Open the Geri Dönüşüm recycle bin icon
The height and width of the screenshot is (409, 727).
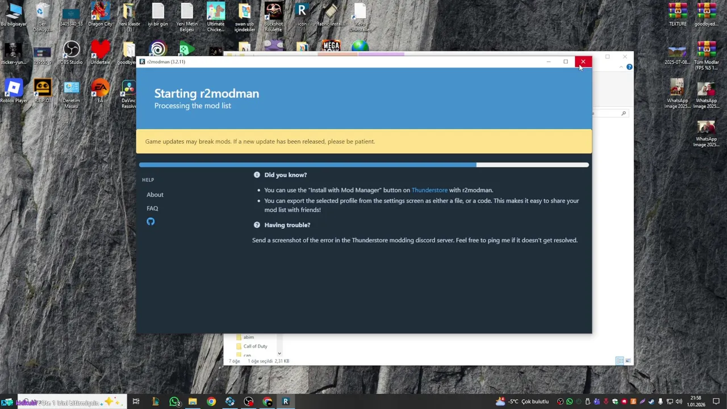tap(42, 17)
